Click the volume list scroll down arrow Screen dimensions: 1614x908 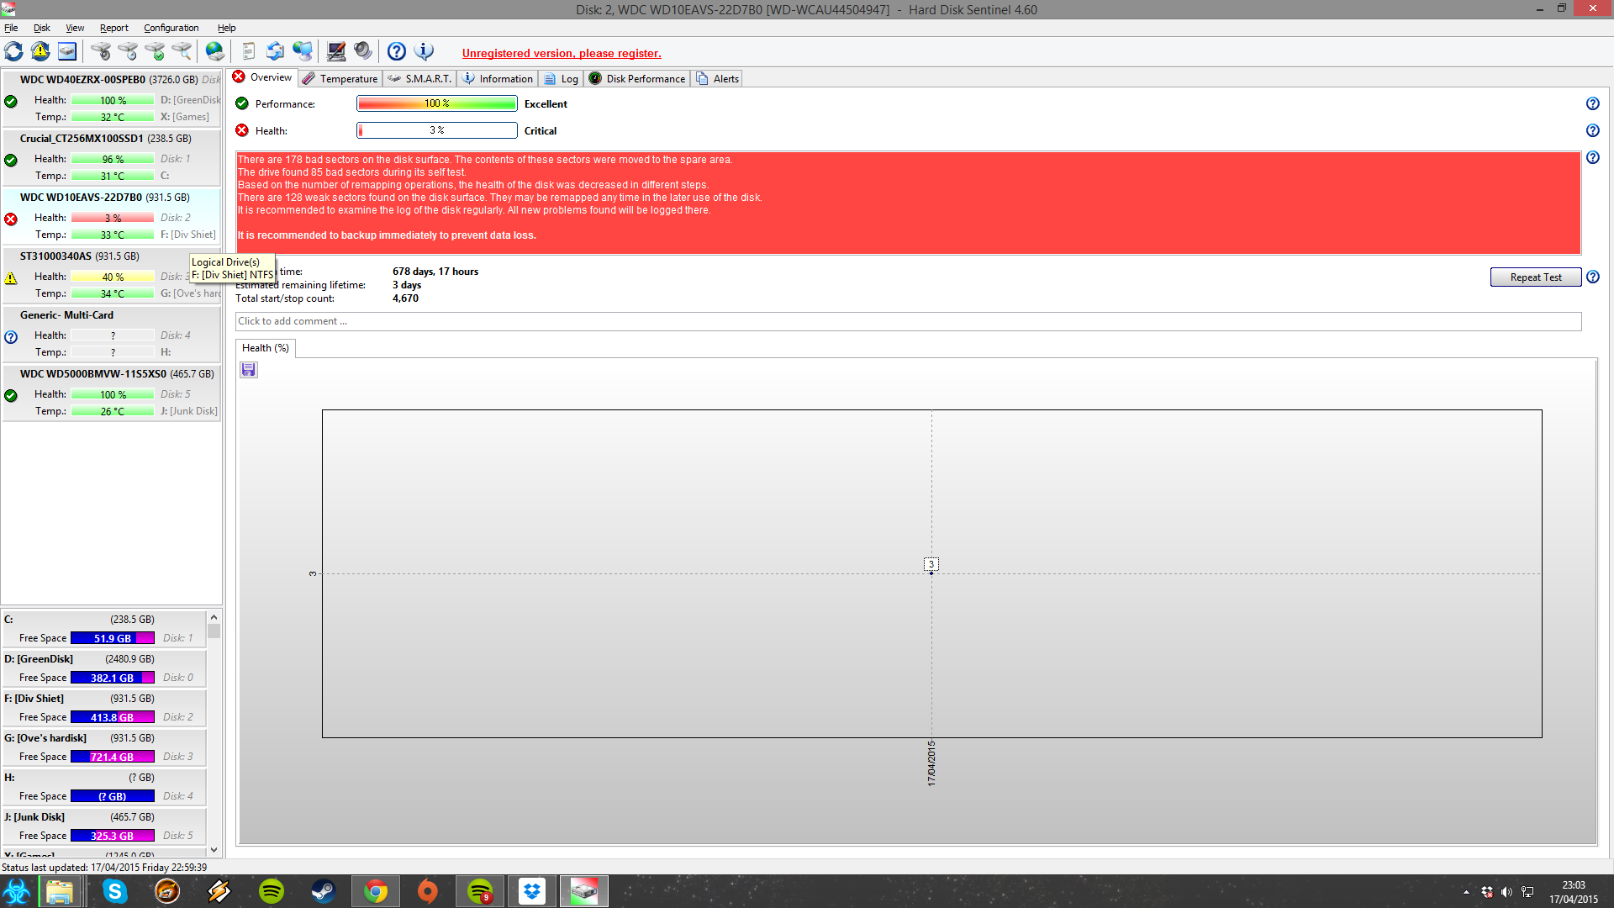[214, 850]
